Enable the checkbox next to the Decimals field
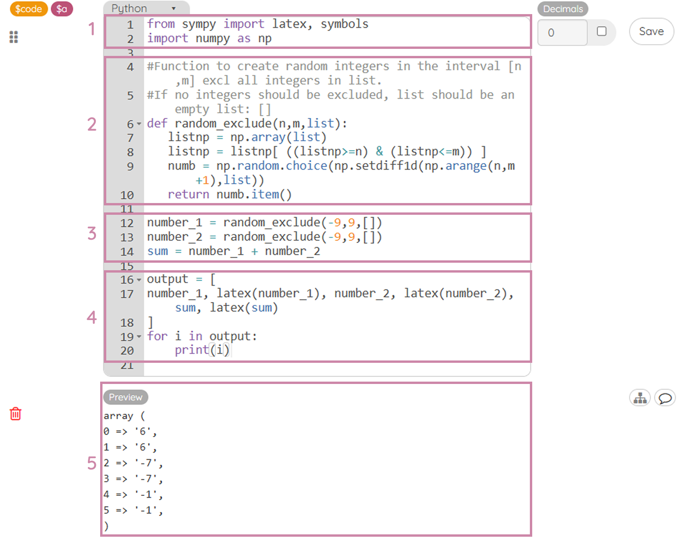Image resolution: width=693 pixels, height=540 pixels. coord(602,32)
